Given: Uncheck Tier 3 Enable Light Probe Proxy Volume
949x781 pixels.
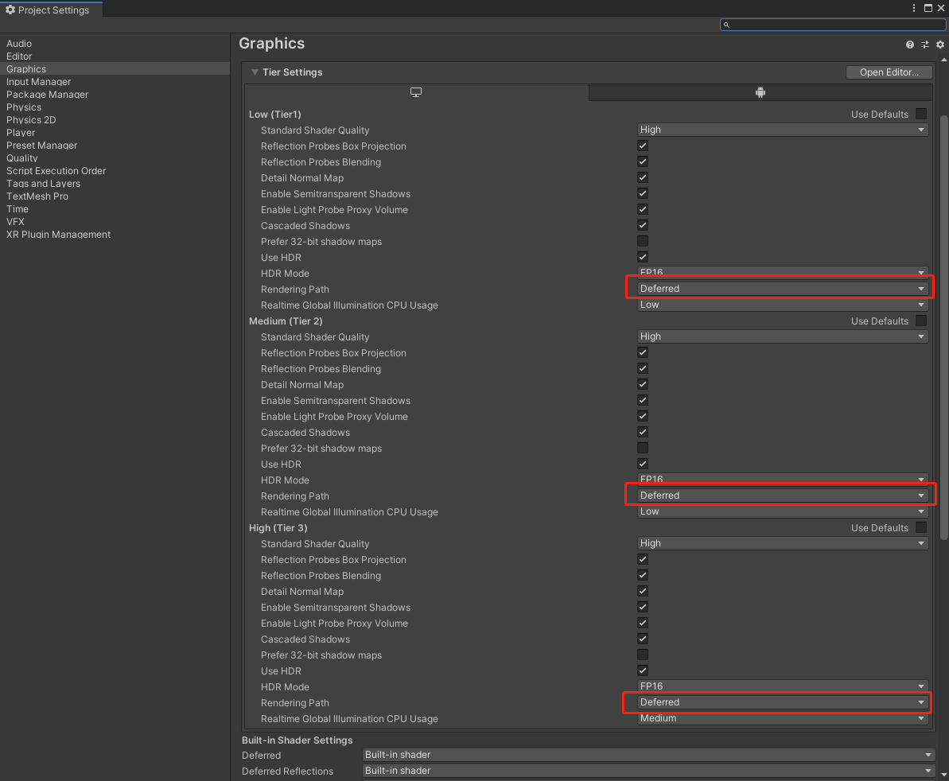Looking at the screenshot, I should (643, 623).
